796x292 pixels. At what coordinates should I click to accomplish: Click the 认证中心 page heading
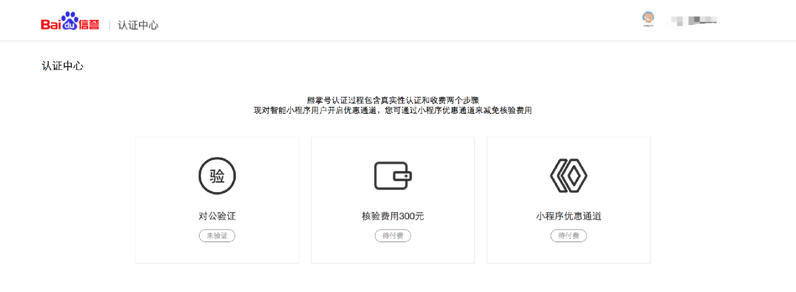coord(63,66)
